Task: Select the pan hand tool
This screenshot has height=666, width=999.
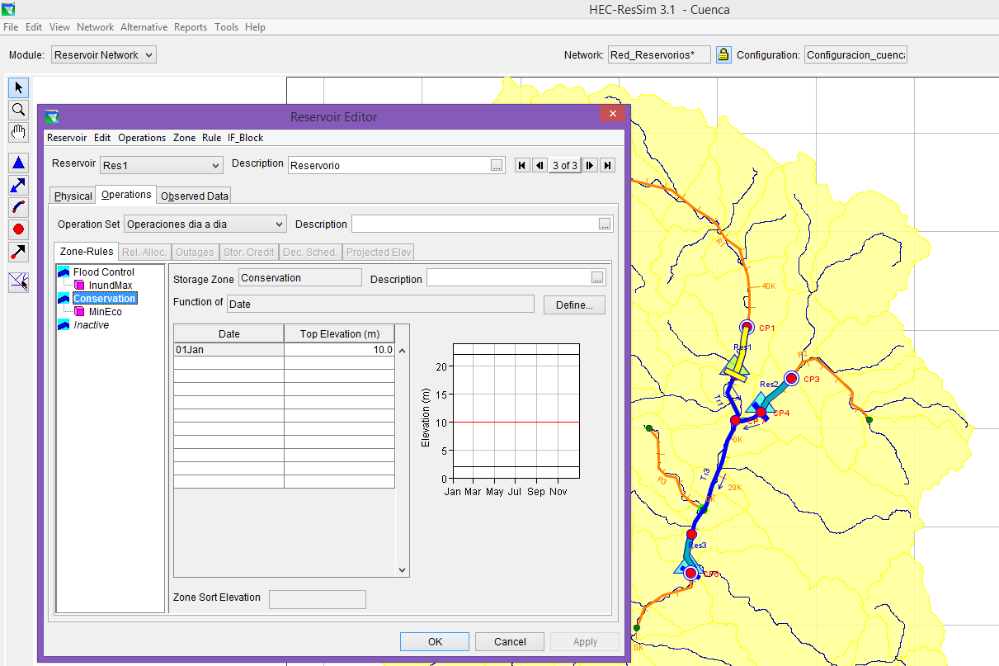Action: [18, 131]
